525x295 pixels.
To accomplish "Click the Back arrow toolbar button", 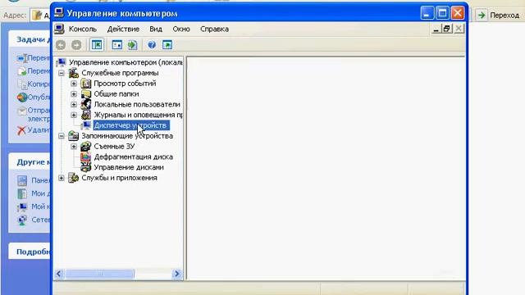I will point(61,45).
